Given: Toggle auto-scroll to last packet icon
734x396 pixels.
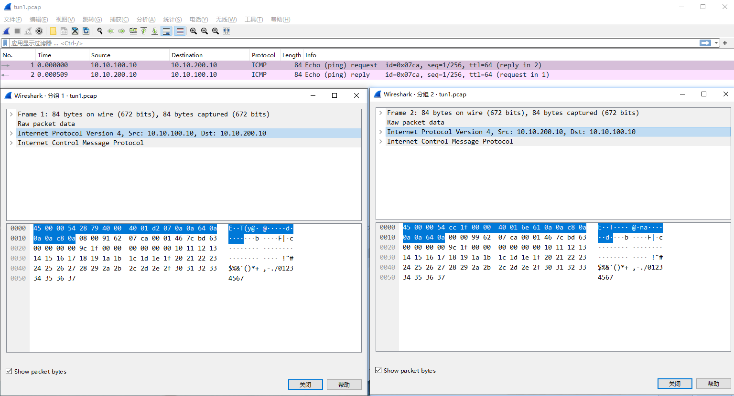Looking at the screenshot, I should (x=166, y=31).
